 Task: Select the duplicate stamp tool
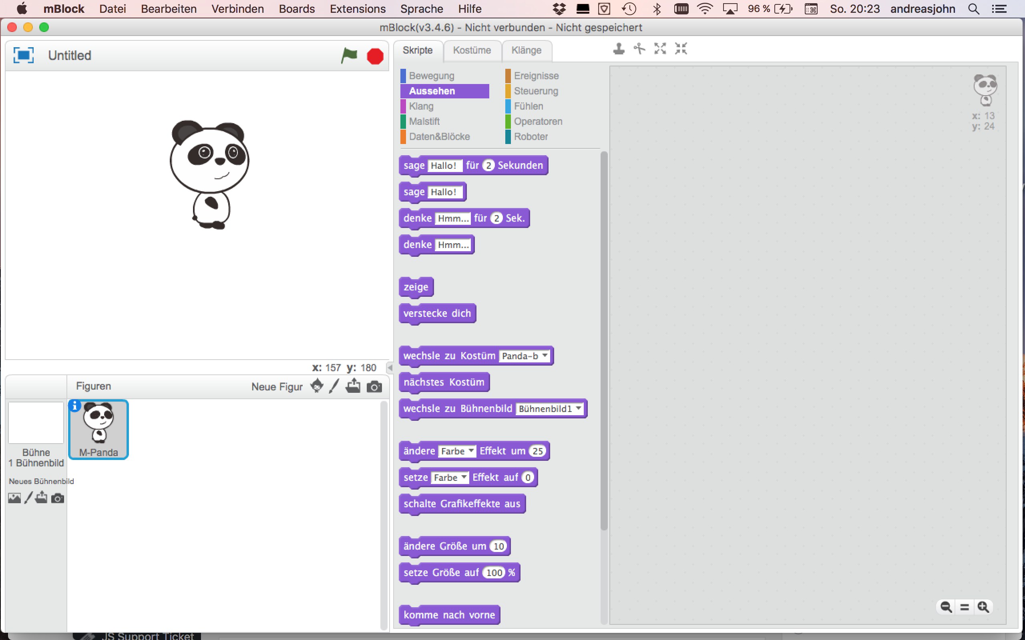pos(619,49)
